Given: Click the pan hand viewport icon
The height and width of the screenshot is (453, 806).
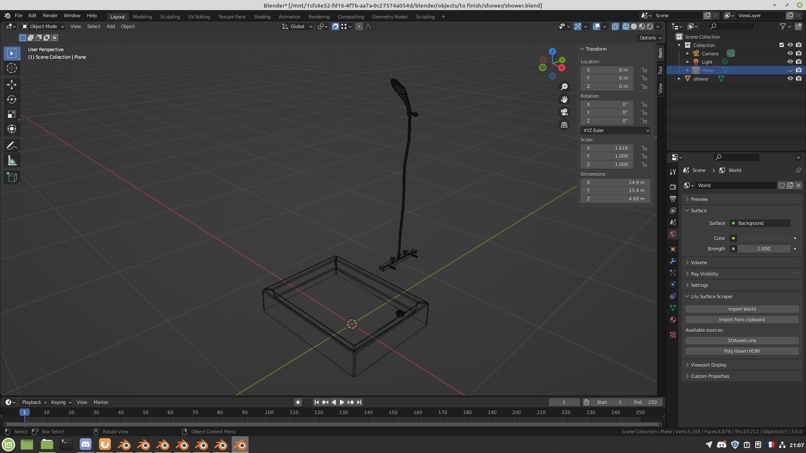Looking at the screenshot, I should [564, 99].
